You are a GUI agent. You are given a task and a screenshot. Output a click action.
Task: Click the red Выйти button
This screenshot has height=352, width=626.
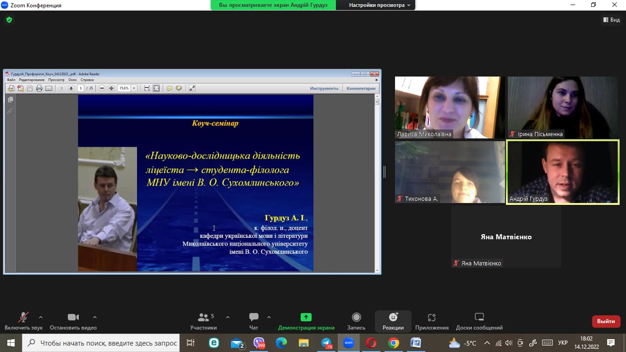606,321
